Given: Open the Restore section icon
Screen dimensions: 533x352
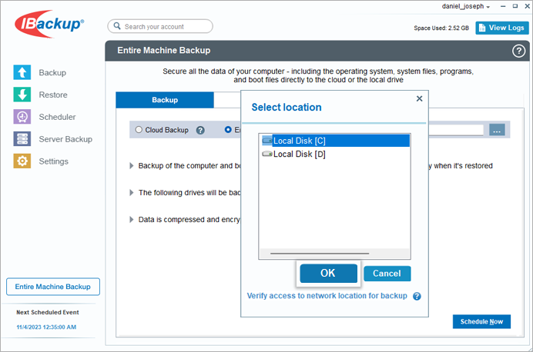Looking at the screenshot, I should pyautogui.click(x=22, y=95).
